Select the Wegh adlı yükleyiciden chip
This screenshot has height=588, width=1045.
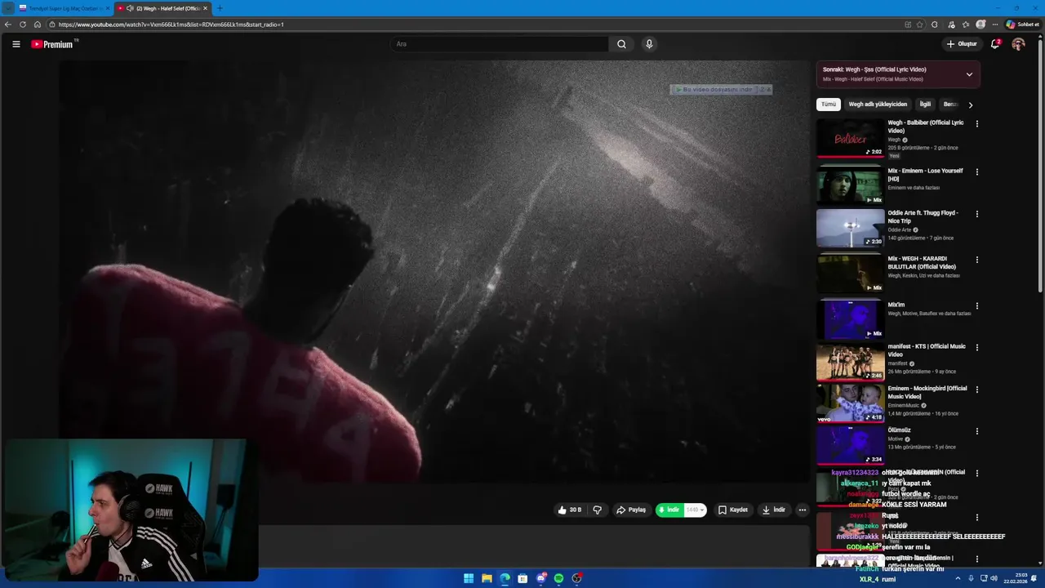coord(878,105)
